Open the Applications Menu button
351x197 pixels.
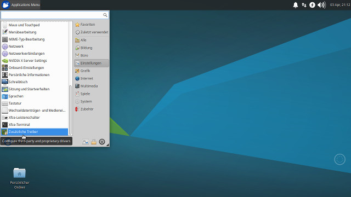20,5
